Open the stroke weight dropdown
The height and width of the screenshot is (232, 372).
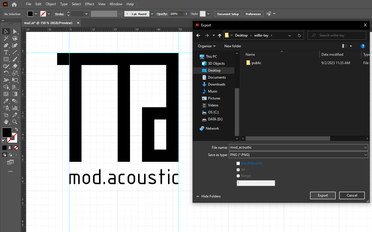(86, 14)
